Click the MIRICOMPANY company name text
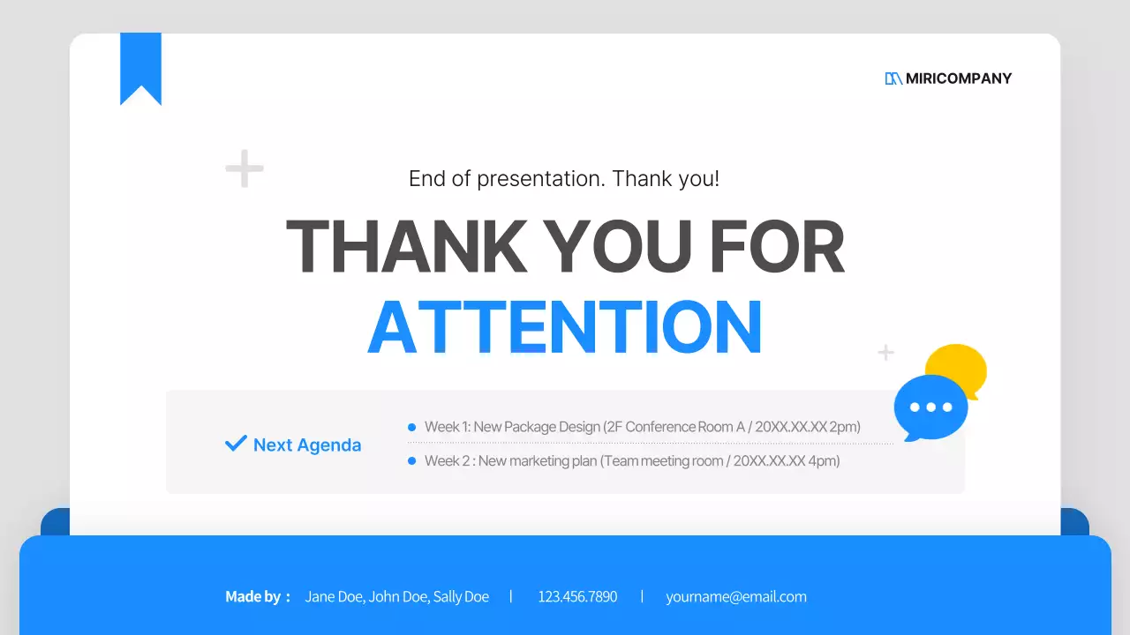Screen dimensions: 1130x635 (959, 78)
